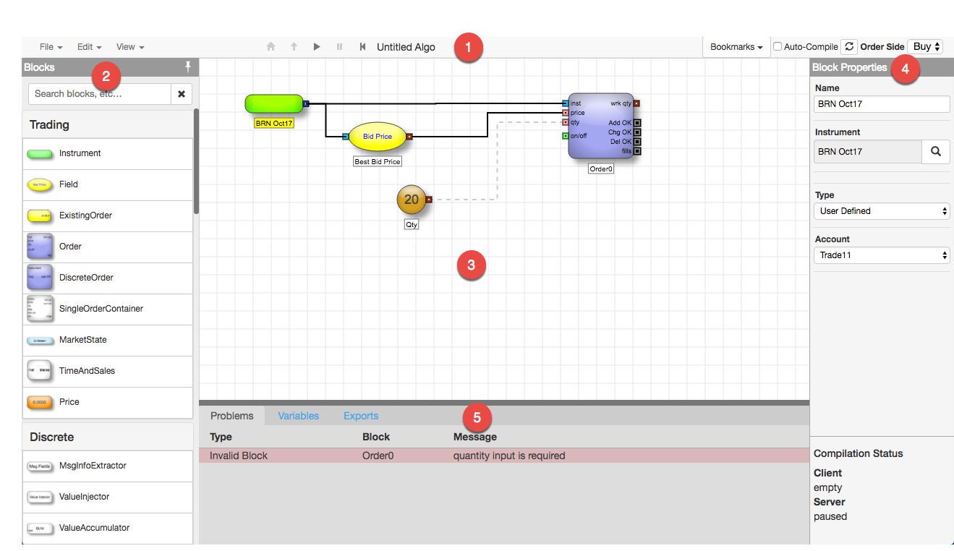Pin the Blocks panel
The image size is (954, 551).
pyautogui.click(x=188, y=67)
